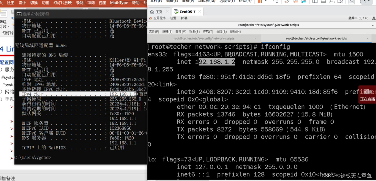Click the 无线局域网适配器 WLAN heading
This screenshot has height=181, width=376.
41,45
